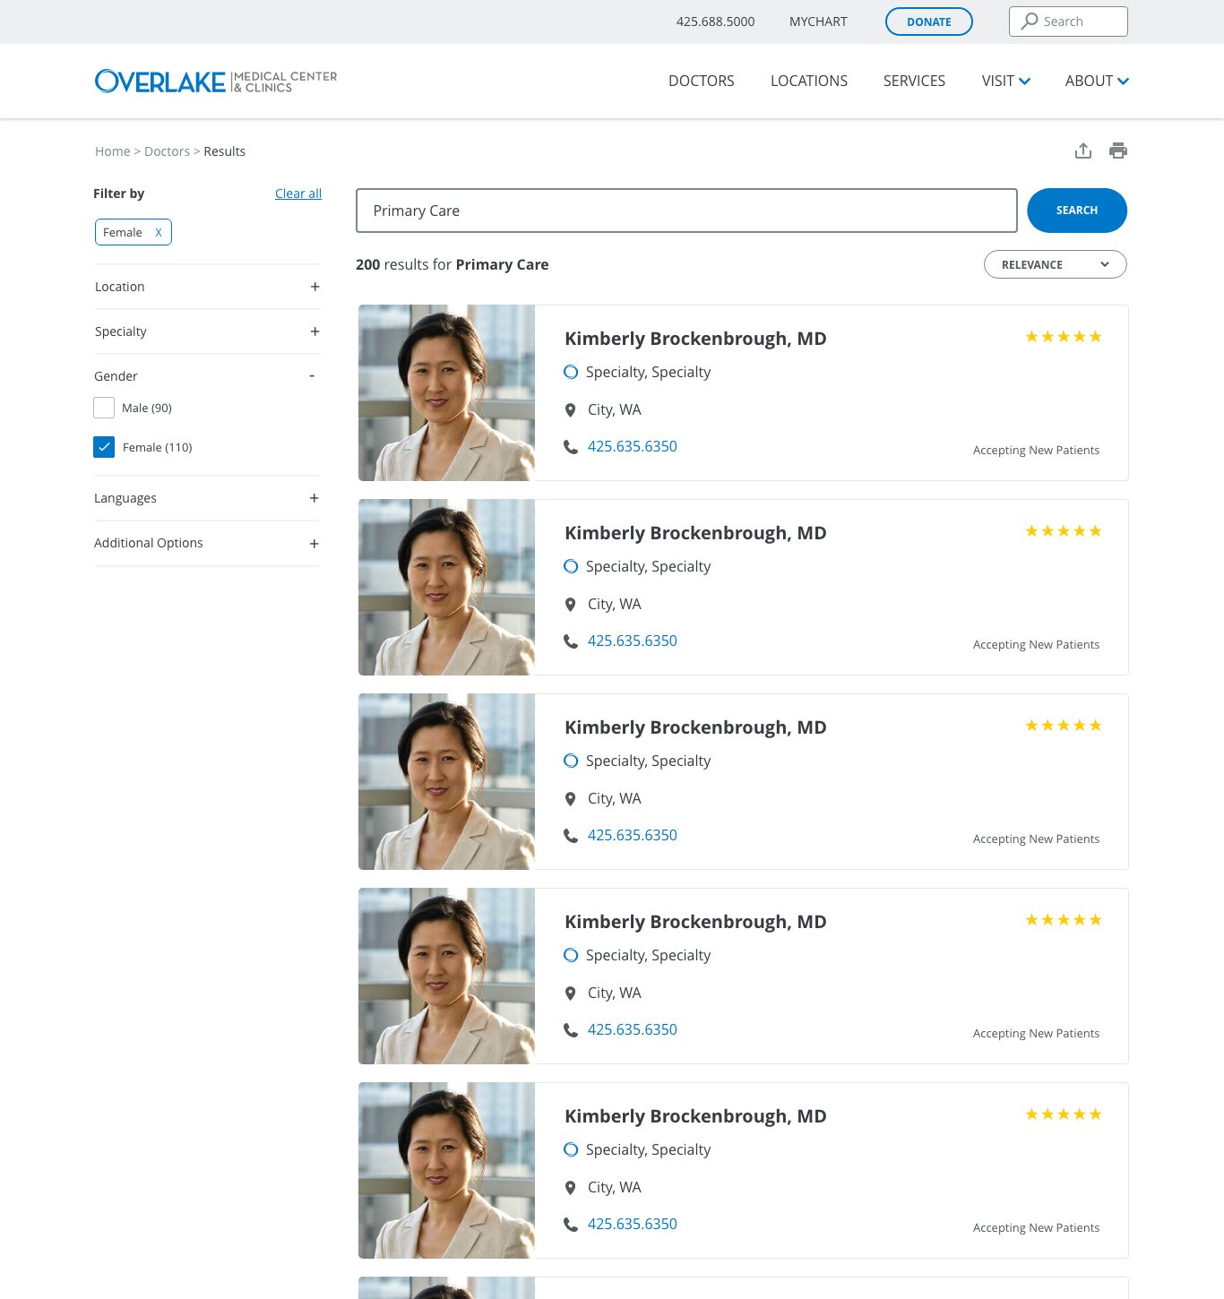1224x1299 pixels.
Task: Click the Doctors breadcrumb link
Action: click(167, 151)
